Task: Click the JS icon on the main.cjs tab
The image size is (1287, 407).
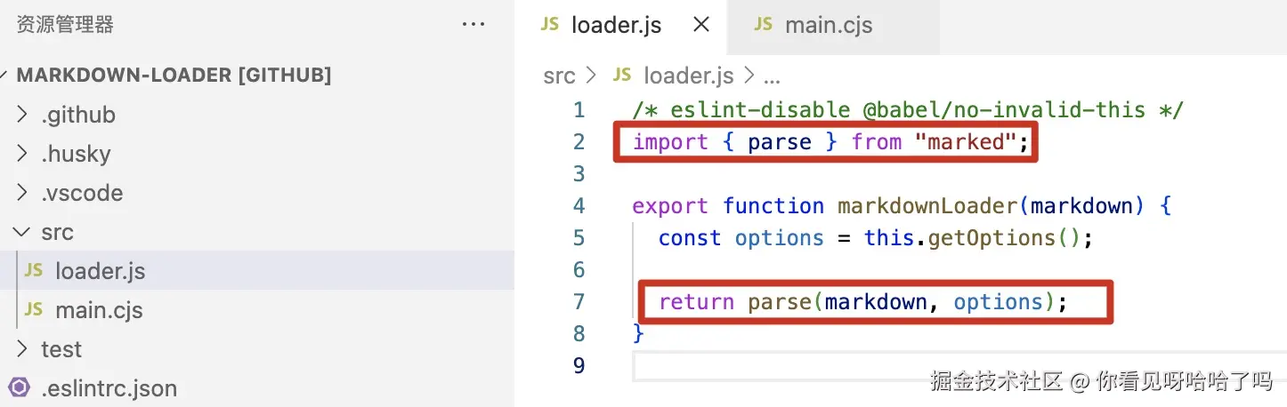Action: pyautogui.click(x=763, y=25)
